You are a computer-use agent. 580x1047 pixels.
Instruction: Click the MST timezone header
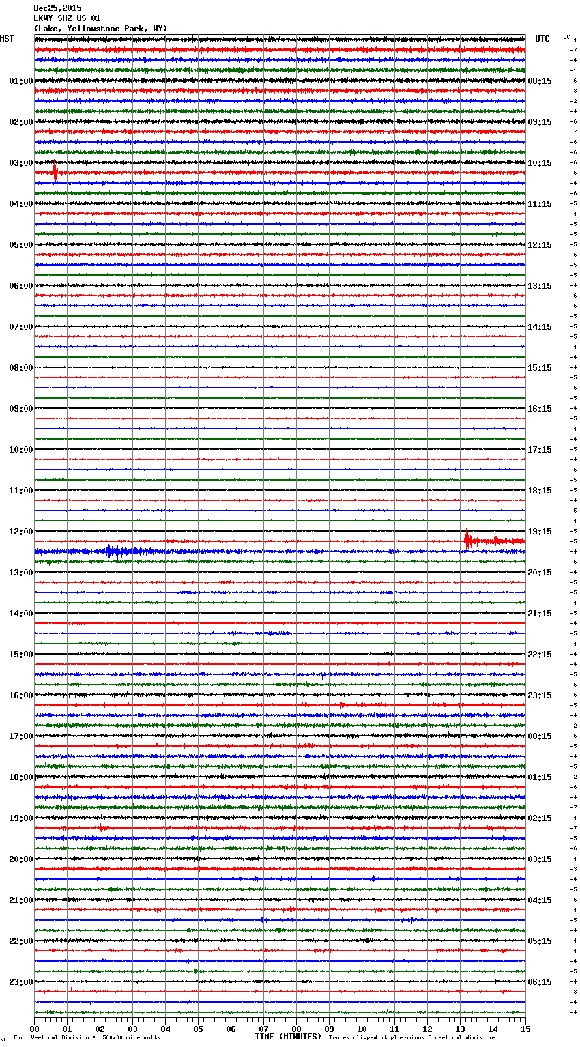pyautogui.click(x=7, y=39)
